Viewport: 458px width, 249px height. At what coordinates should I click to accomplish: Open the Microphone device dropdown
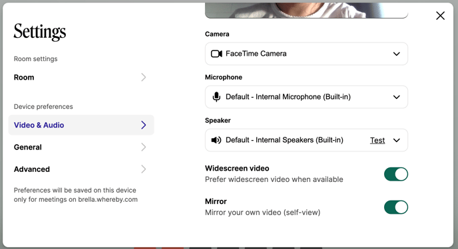tap(306, 97)
